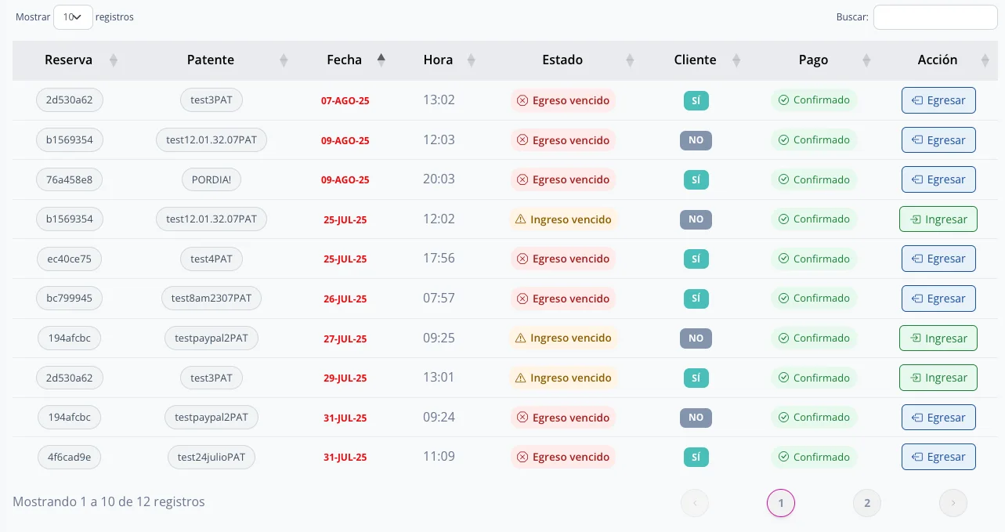Click NO cliente badge in 27-JUL-25 row
Image resolution: width=1005 pixels, height=532 pixels.
696,338
